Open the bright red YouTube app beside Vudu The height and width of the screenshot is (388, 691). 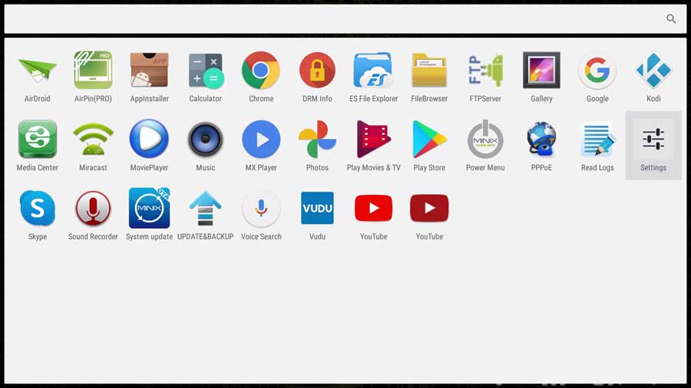coord(373,208)
